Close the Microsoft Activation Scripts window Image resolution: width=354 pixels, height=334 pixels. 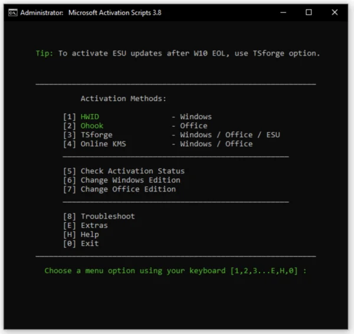pos(335,12)
